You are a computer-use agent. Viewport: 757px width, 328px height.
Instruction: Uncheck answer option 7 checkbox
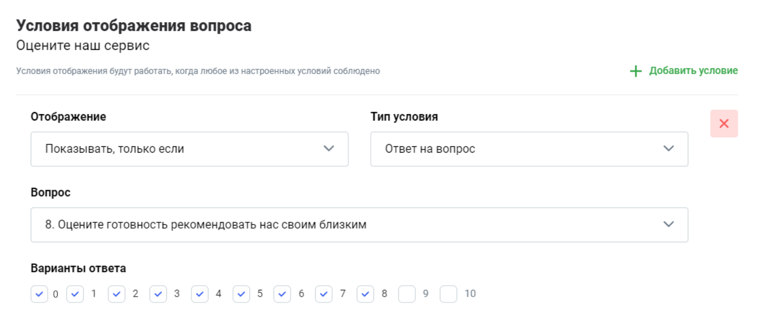324,294
